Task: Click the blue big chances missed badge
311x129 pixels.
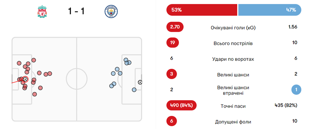Action: (x=296, y=90)
